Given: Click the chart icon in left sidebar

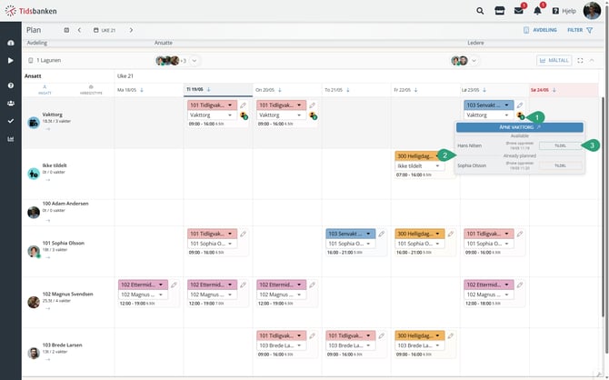Looking at the screenshot, I should 11,139.
